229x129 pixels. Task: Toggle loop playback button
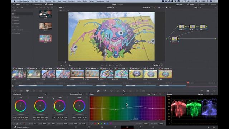[x=121, y=65]
